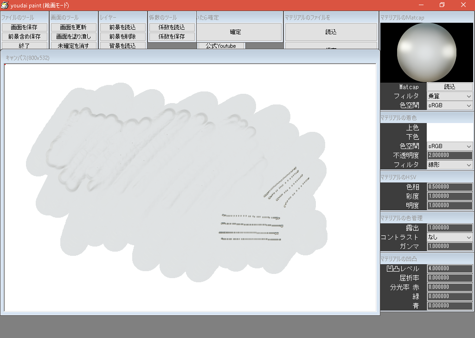Screen dimensions: 475x338
Task: Click the 色相 hue value field
Action: tap(449, 187)
